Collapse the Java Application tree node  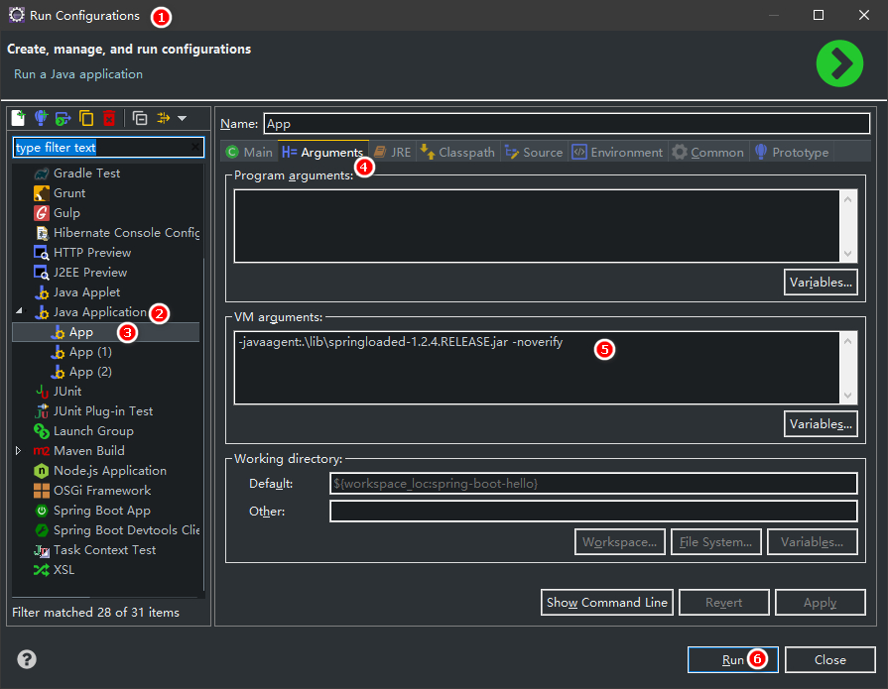19,310
